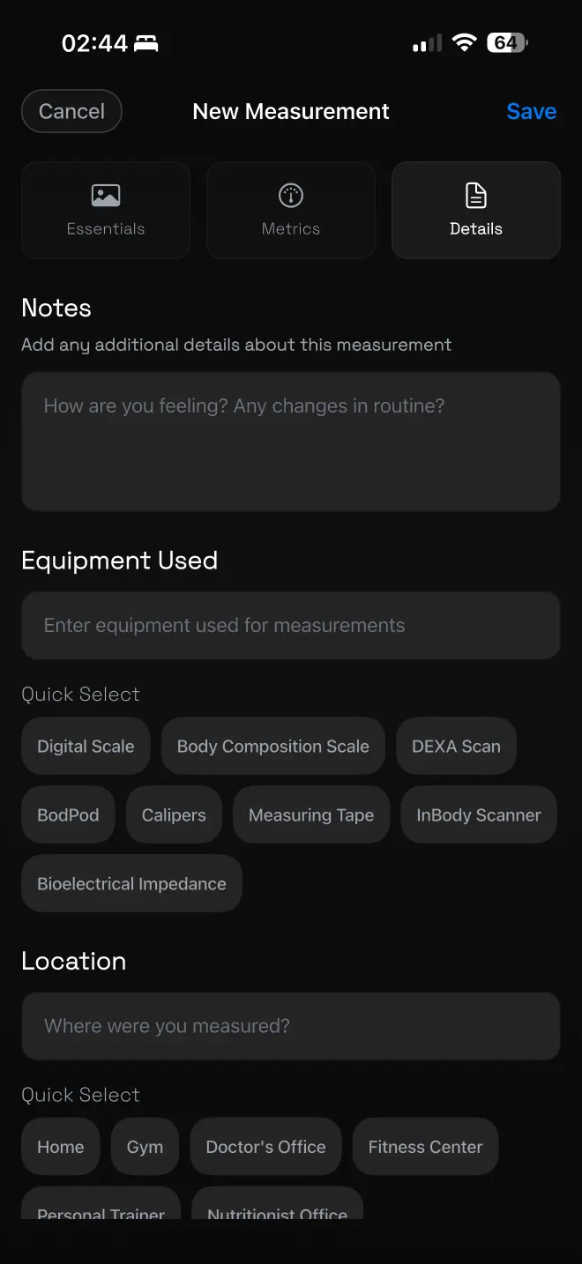Choose the DEXA Scan chip

456,746
